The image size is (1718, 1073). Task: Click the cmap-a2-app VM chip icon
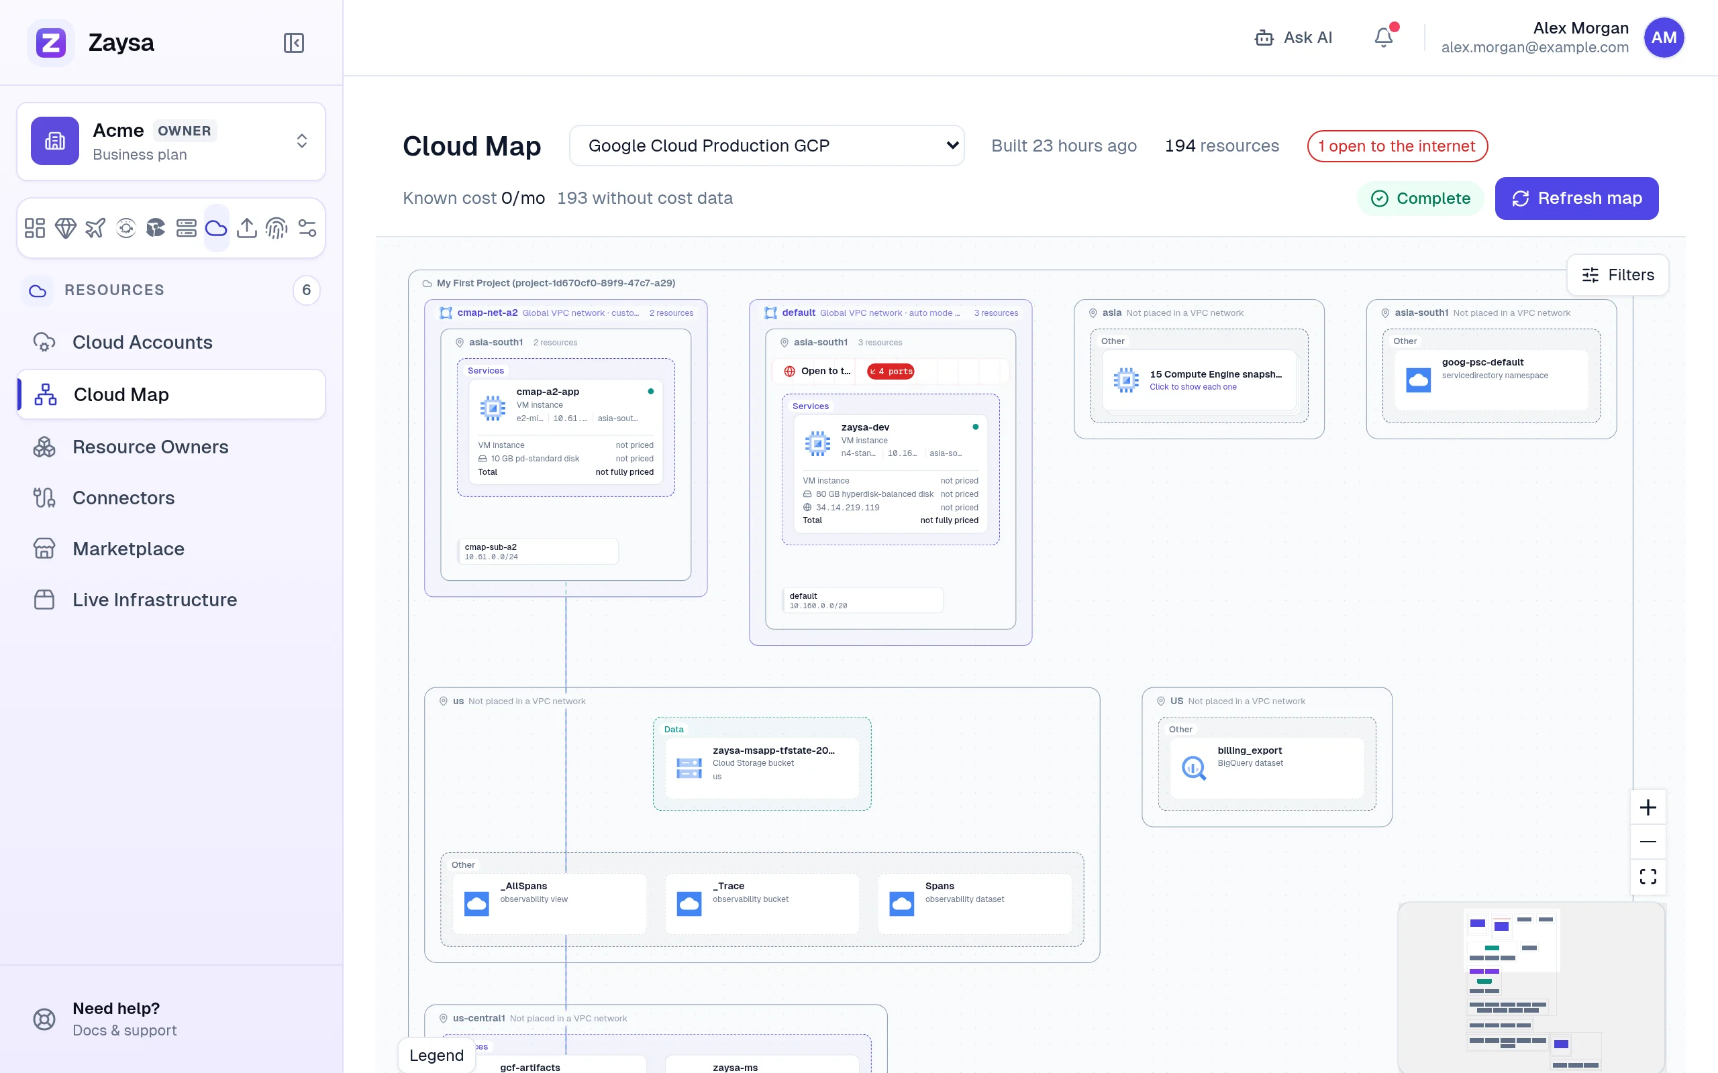(493, 407)
